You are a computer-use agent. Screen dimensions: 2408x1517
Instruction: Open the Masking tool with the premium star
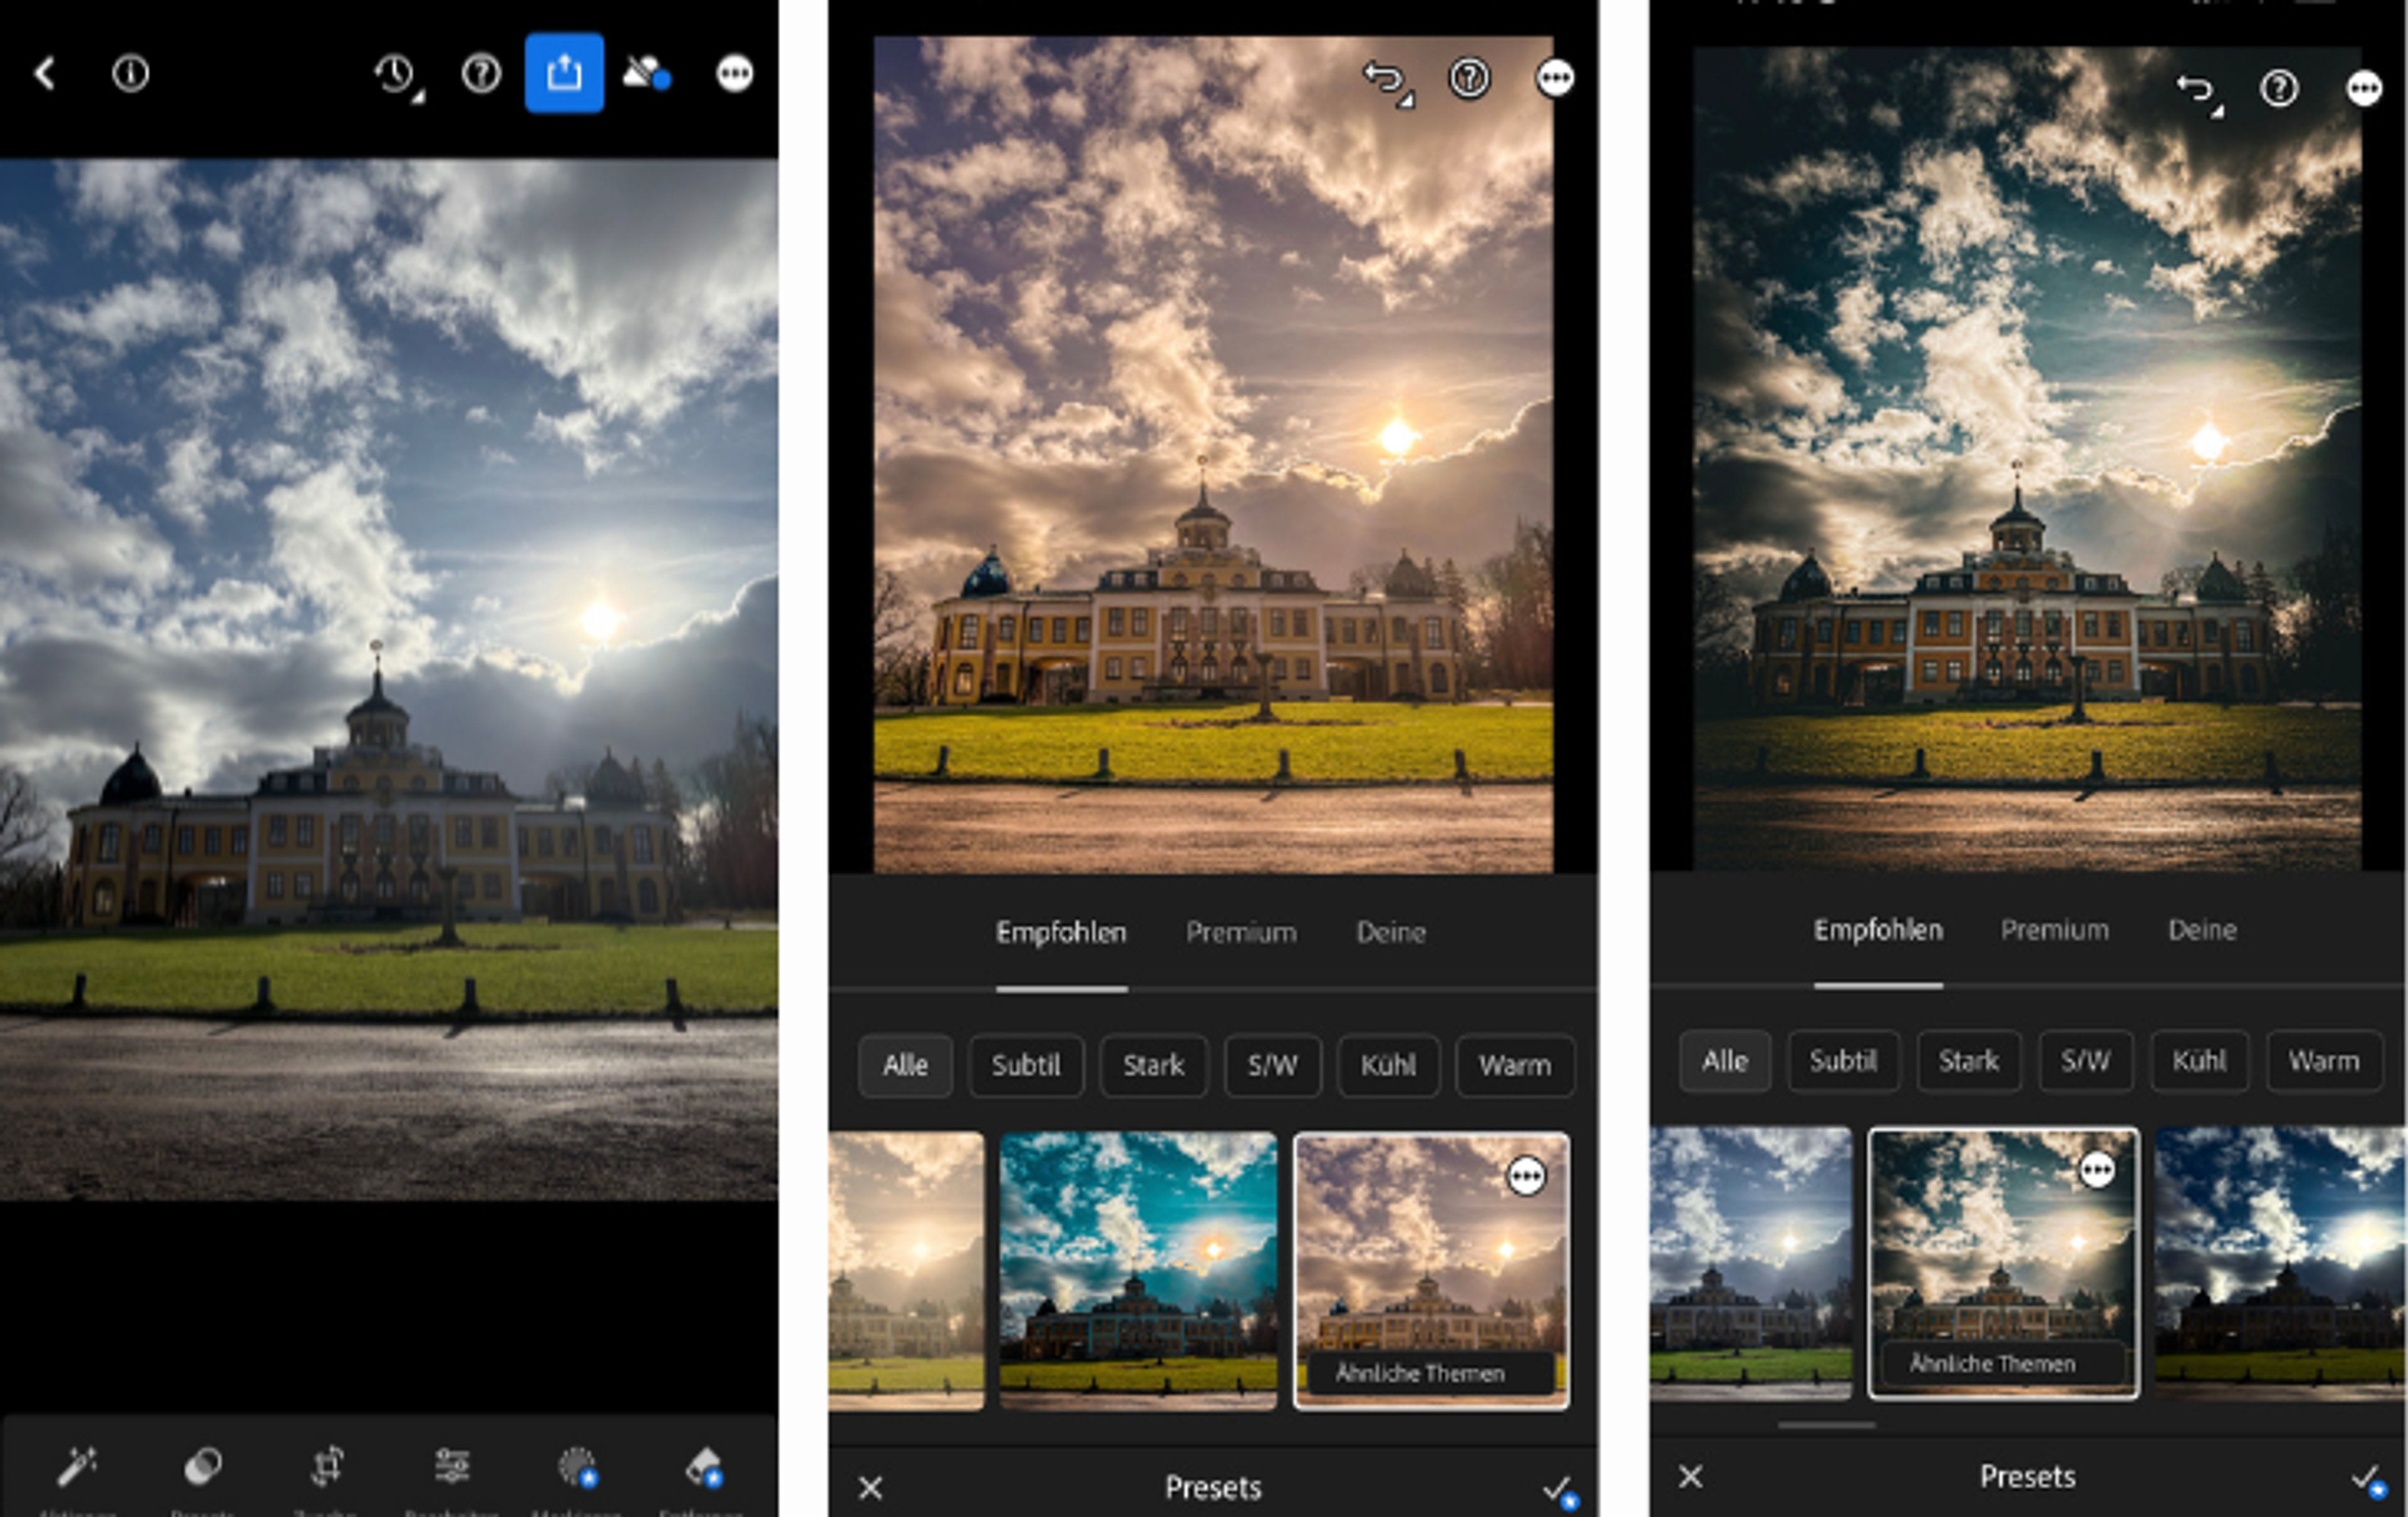(577, 1467)
